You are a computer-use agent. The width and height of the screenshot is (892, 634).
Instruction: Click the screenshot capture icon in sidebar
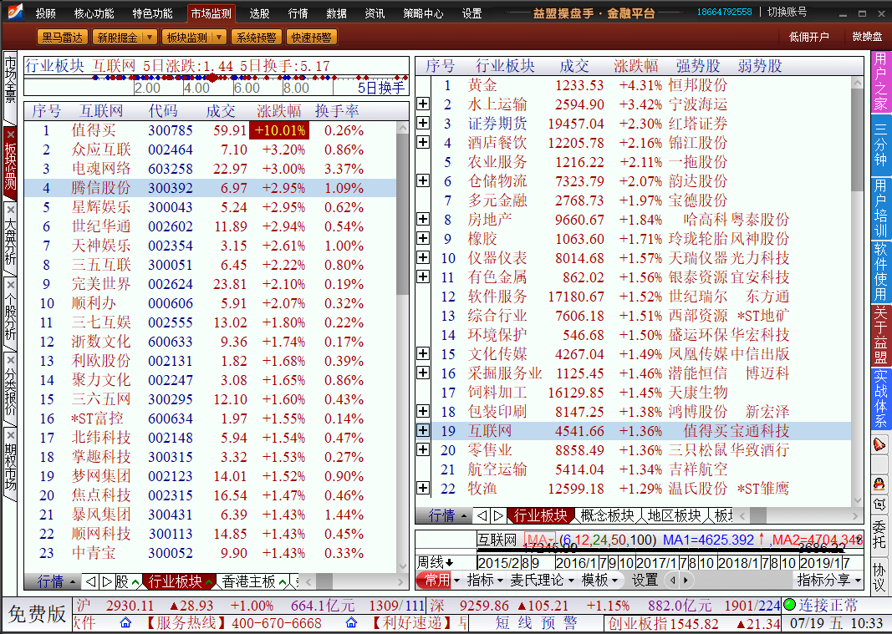[x=879, y=505]
